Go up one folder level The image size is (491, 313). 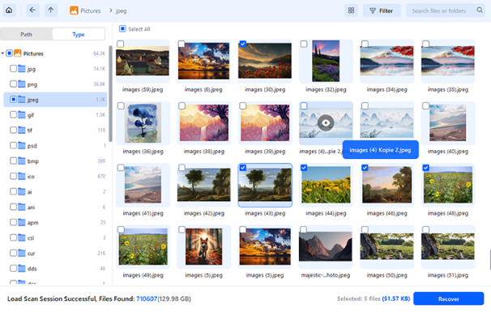point(51,11)
